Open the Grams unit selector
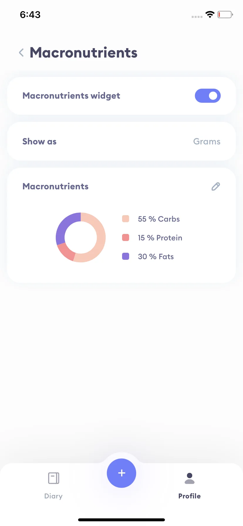243x526 pixels. click(207, 141)
